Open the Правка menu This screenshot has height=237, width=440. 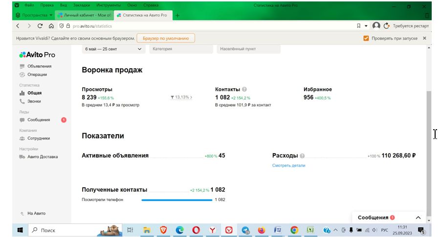[x=47, y=5]
